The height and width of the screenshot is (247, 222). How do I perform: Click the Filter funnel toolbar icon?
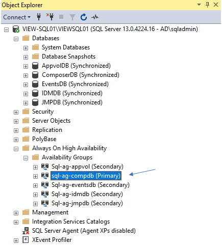coord(72,17)
